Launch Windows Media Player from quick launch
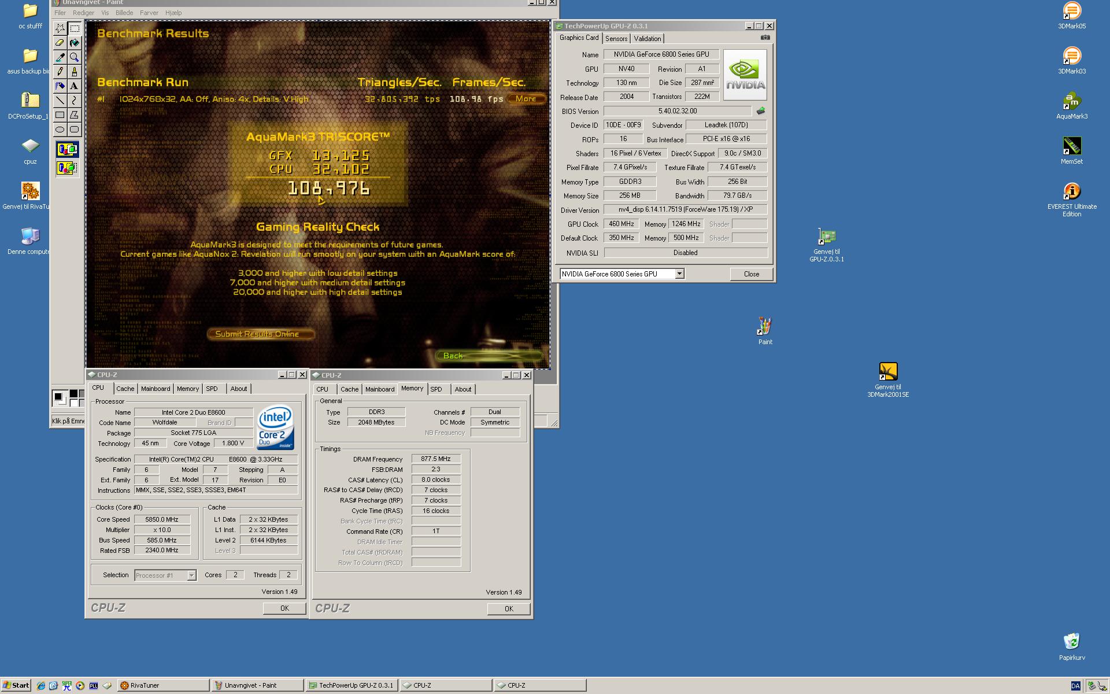Screen dimensions: 1110x694 [80, 685]
